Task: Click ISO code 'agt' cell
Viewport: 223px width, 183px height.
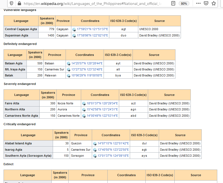Action: tap(124, 29)
